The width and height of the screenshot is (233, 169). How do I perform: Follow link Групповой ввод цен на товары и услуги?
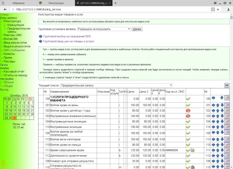(x=69, y=41)
